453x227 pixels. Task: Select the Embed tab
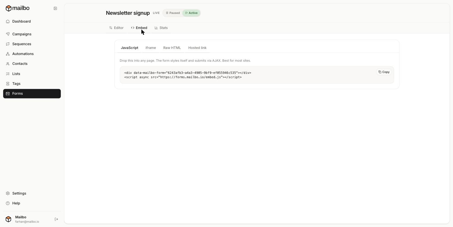(139, 28)
